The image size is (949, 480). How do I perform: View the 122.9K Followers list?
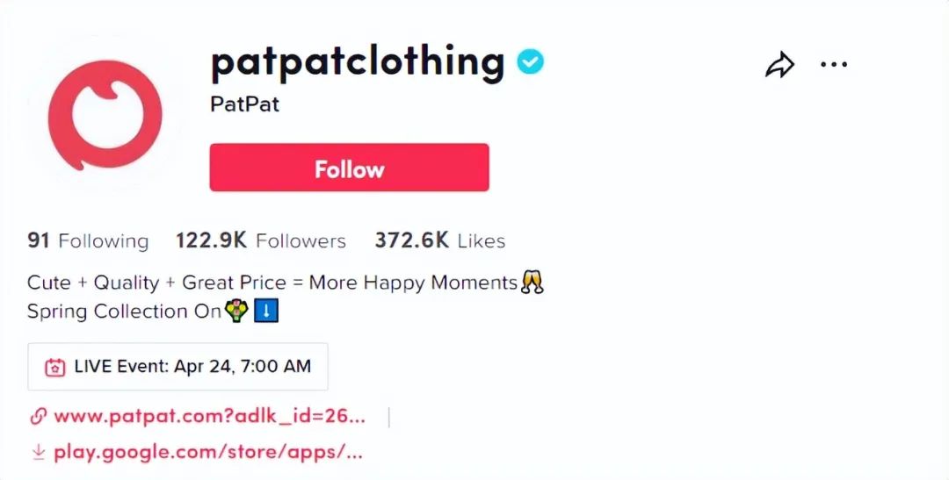pyautogui.click(x=261, y=240)
